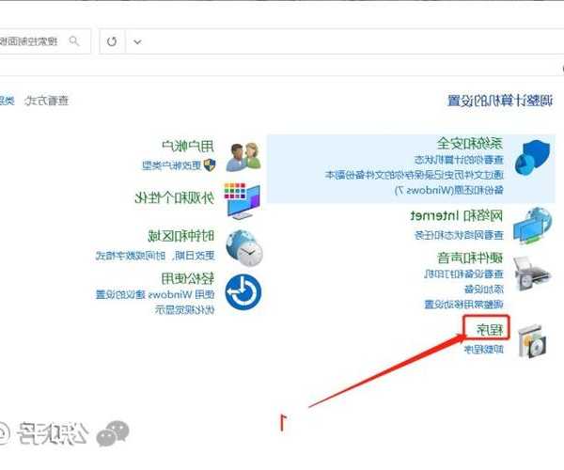Open 查看你的计算机状态 link
Screen dimensions: 564x470
click(459, 159)
